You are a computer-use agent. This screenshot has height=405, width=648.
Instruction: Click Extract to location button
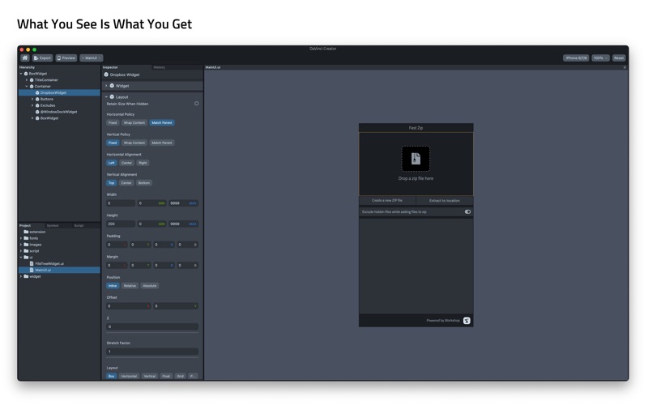coord(445,201)
